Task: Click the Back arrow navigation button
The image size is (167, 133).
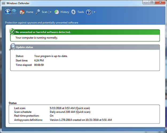Action: [8, 12]
